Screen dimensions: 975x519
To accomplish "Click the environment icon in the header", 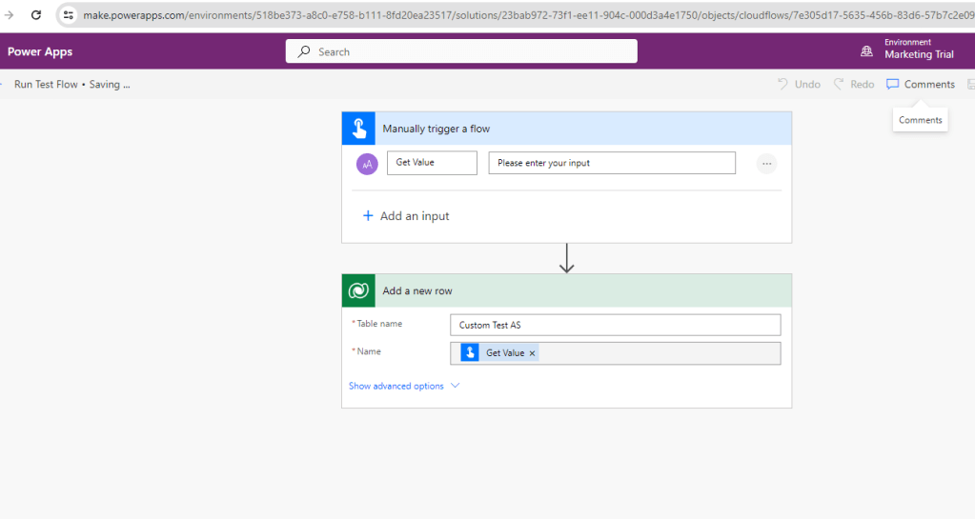I will tap(866, 50).
